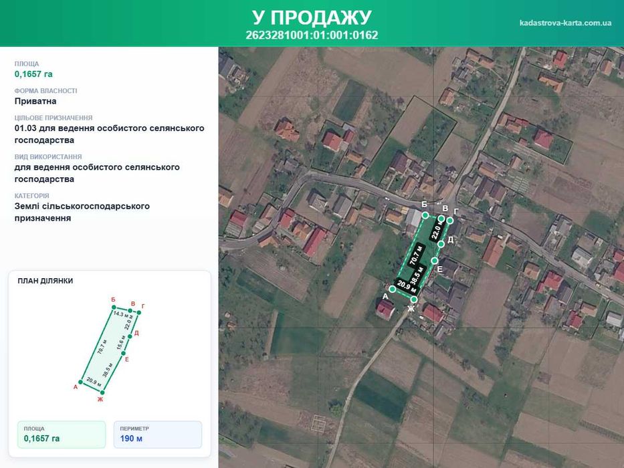
Task: Click the 01.03 land purpose description text
Action: [x=110, y=134]
